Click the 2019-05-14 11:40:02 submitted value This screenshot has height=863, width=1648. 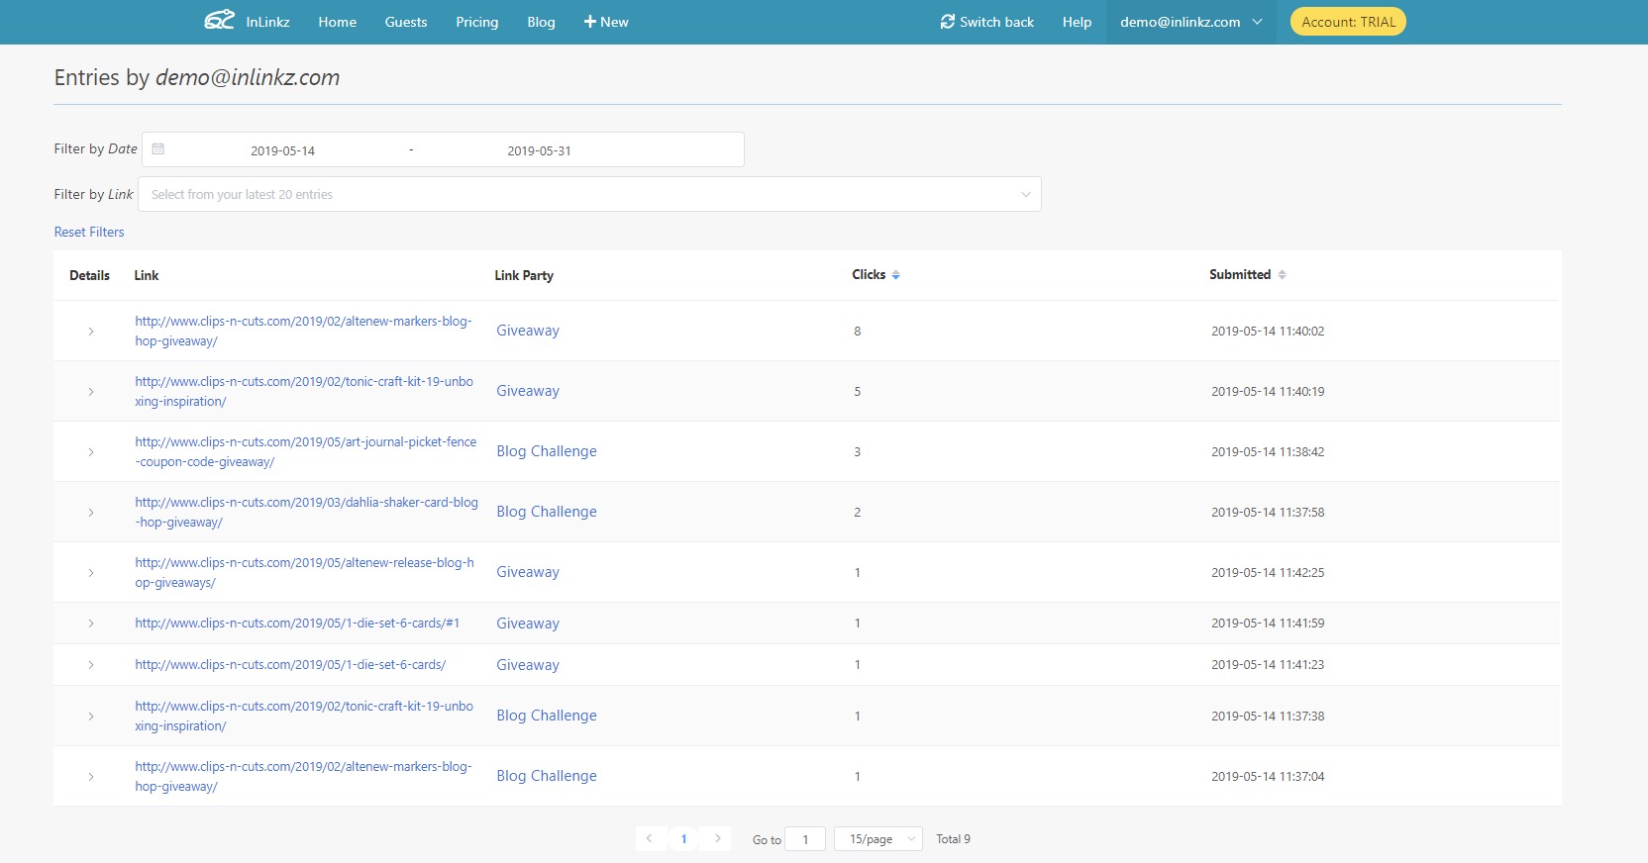coord(1268,332)
